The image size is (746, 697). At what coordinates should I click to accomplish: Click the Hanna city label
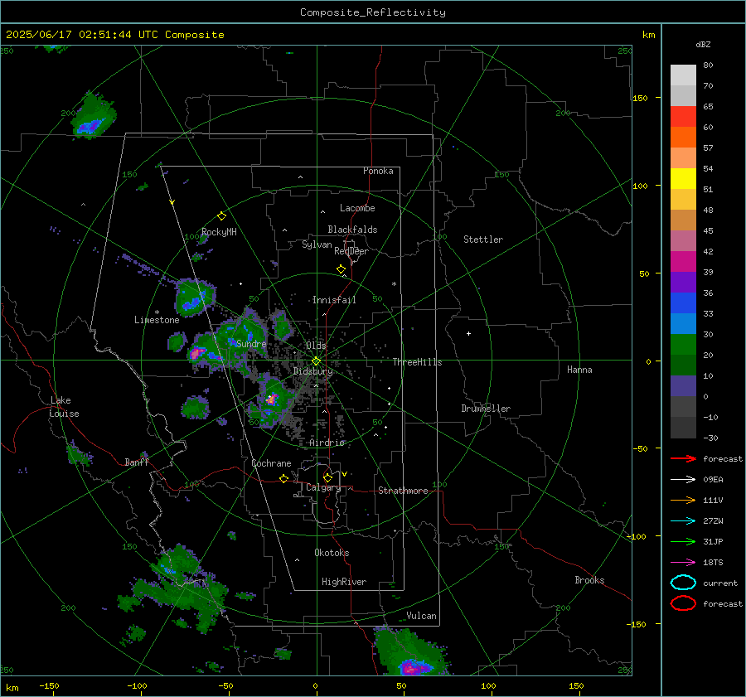579,370
